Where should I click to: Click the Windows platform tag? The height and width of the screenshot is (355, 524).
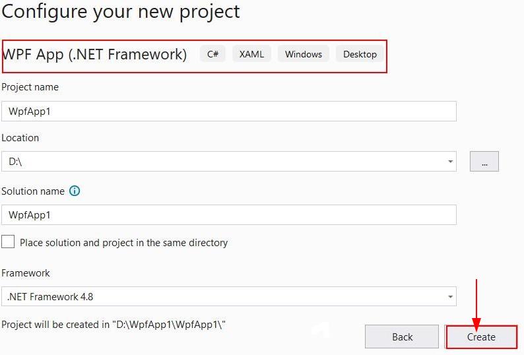pos(304,54)
